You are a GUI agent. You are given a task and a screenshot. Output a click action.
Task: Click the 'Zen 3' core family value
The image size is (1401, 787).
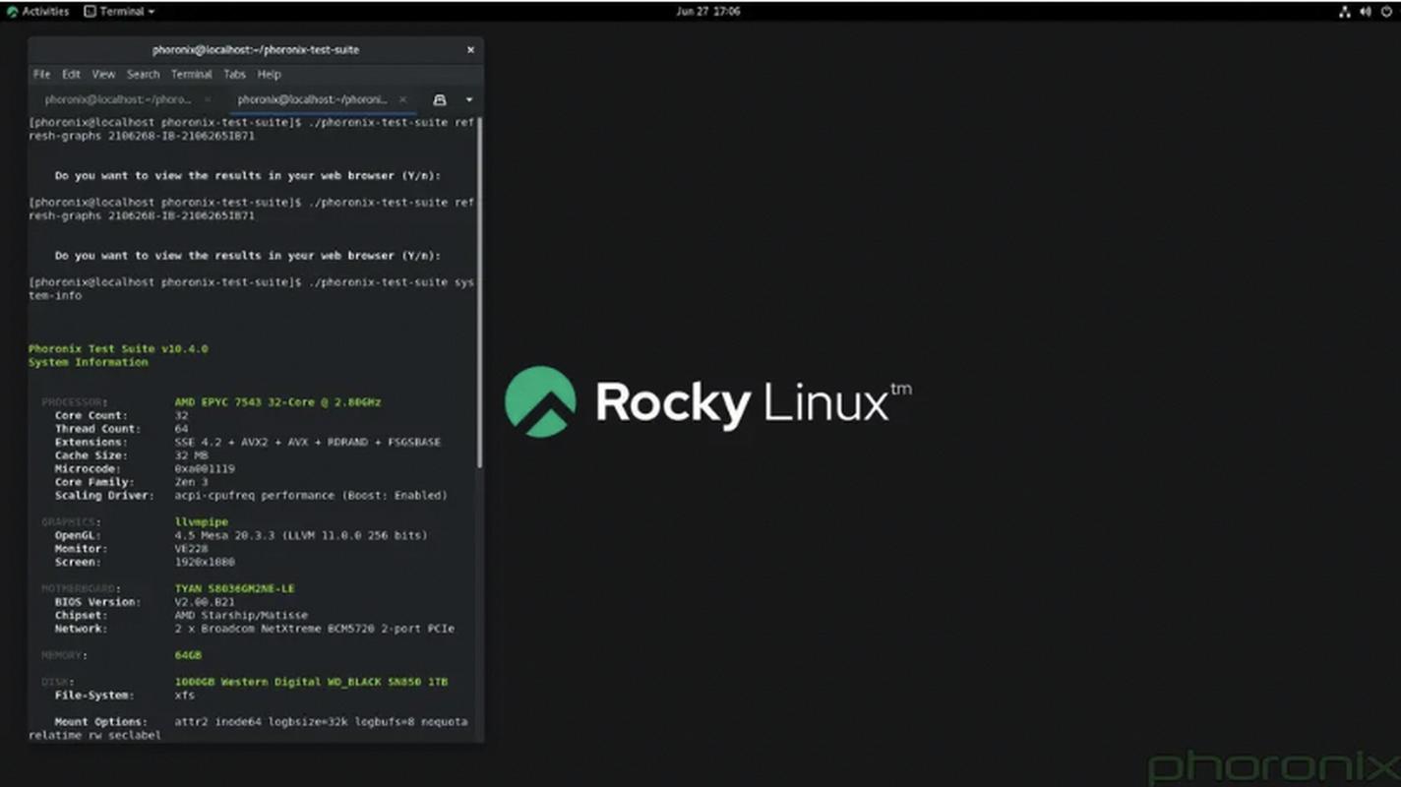[191, 482]
